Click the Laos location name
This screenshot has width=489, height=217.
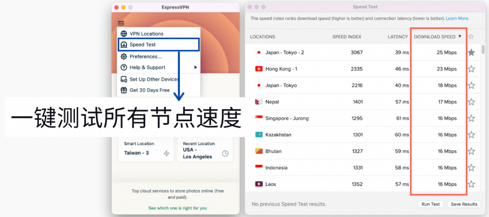(x=270, y=184)
